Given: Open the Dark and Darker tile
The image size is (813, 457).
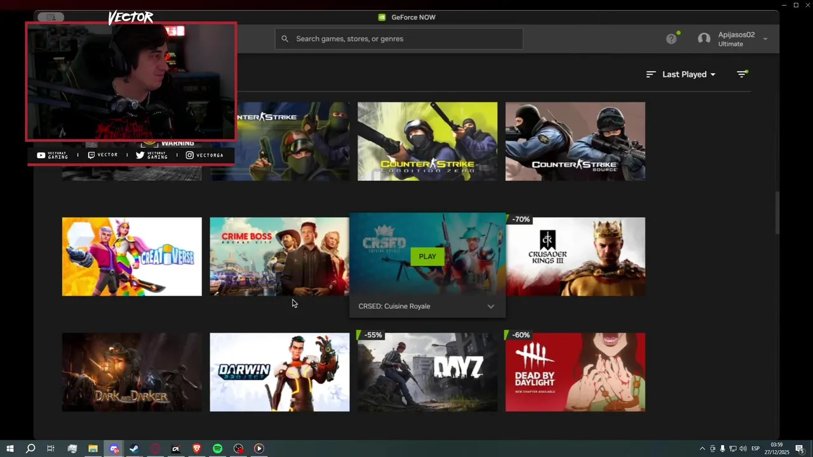Looking at the screenshot, I should click(x=132, y=373).
